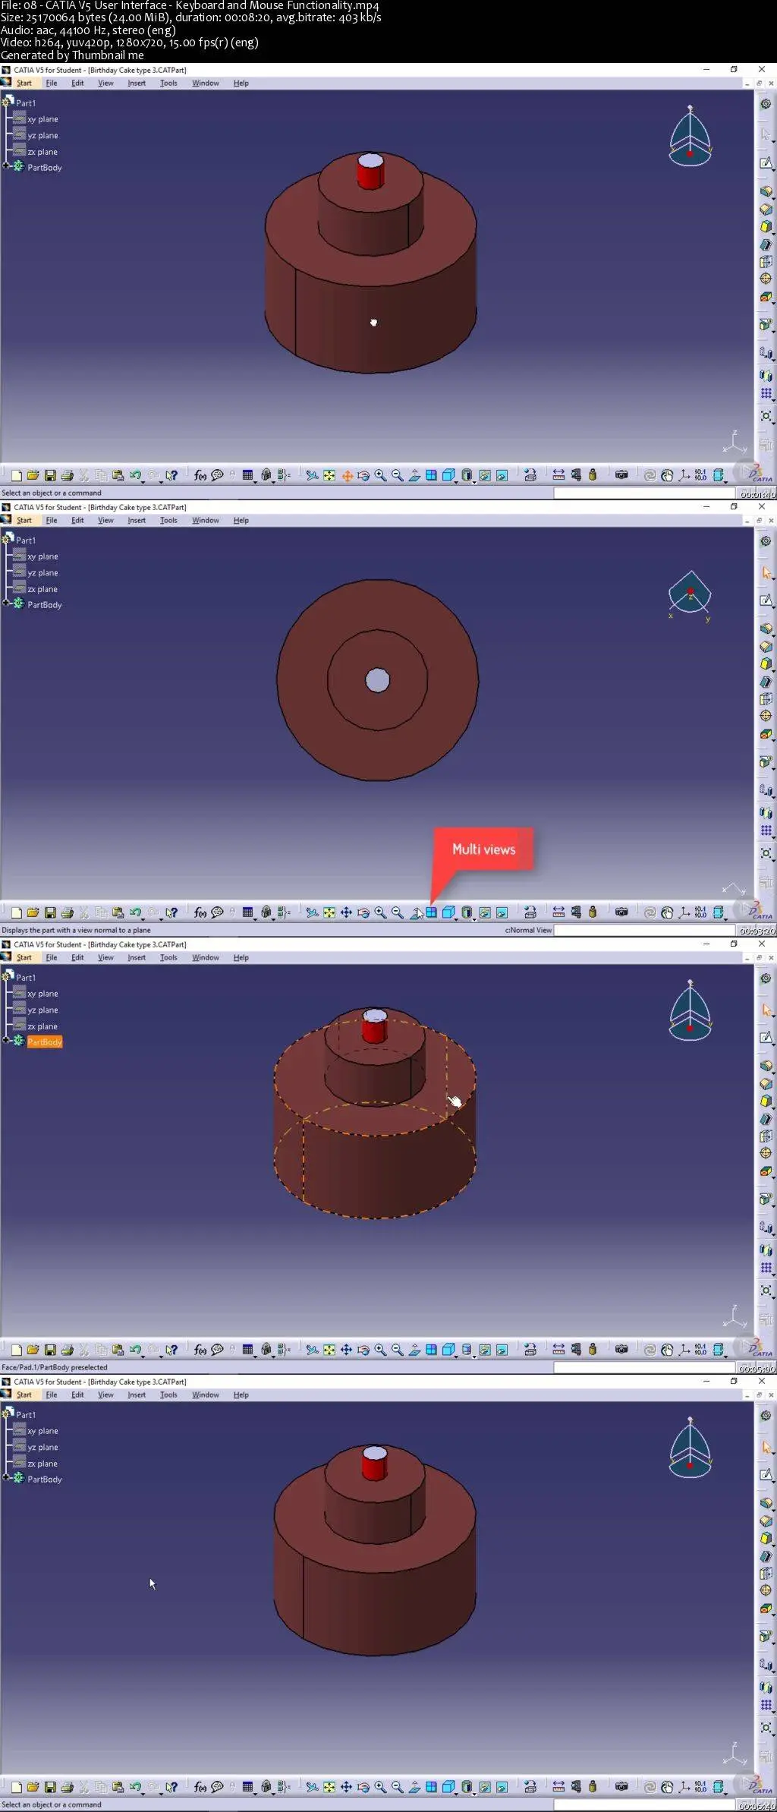Screen dimensions: 777x1812
Task: Click the orange Pan icon in the 00:01:40 frame
Action: click(x=347, y=475)
